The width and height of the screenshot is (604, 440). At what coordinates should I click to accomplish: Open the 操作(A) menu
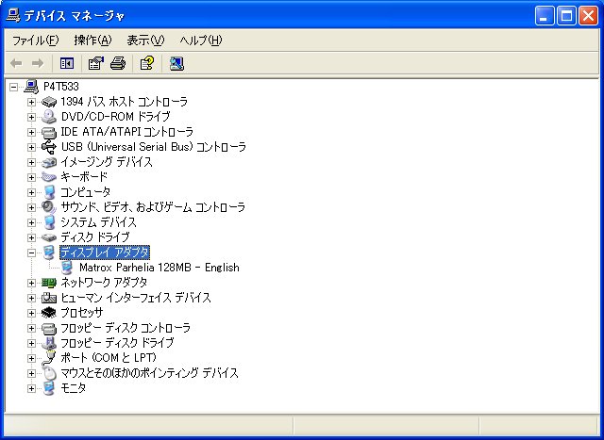click(x=92, y=41)
